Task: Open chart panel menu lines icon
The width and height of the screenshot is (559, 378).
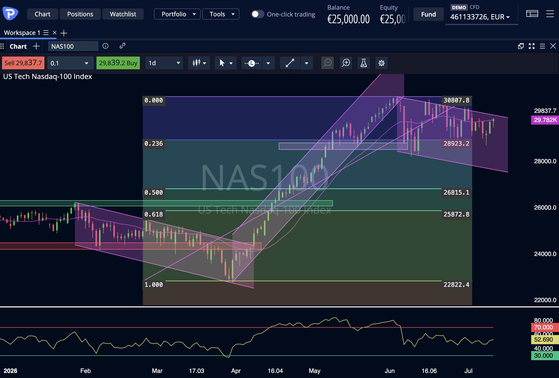Action: 542,46
